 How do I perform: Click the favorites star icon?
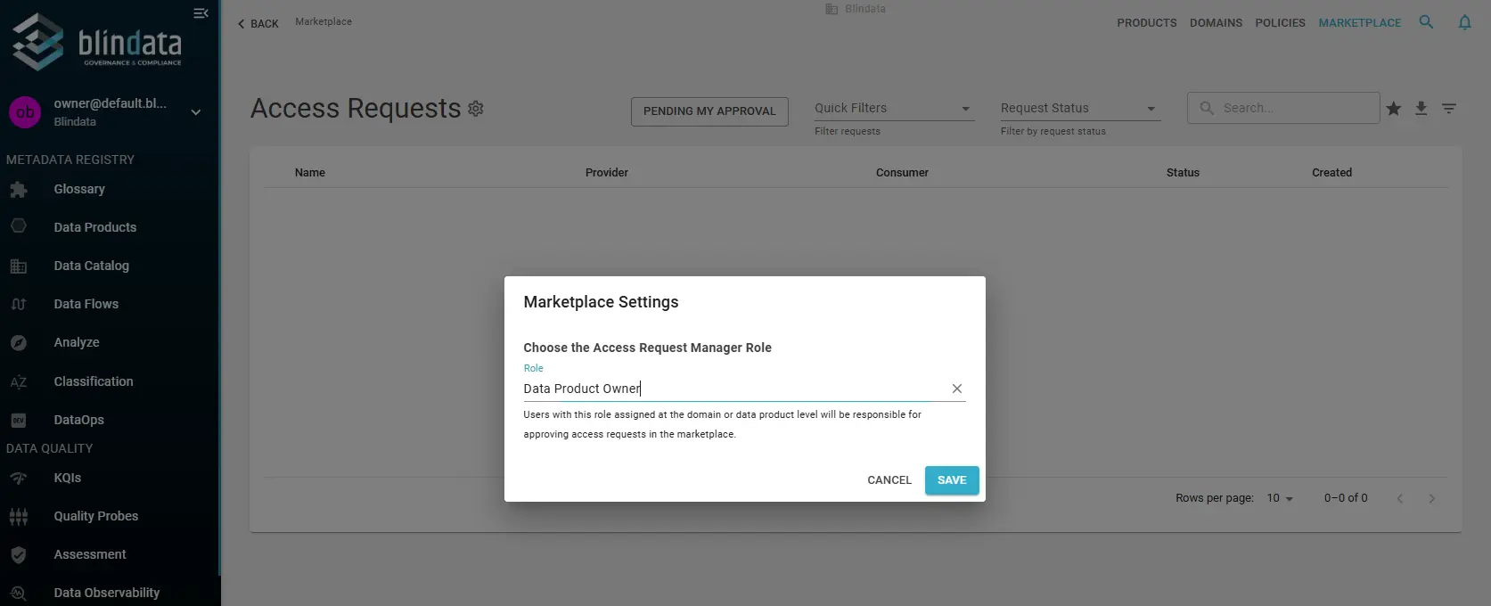[1394, 109]
